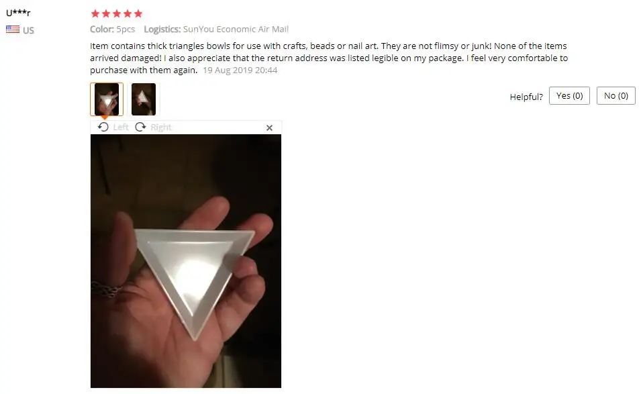Click the reviewer name U***r
The image size is (639, 394).
pyautogui.click(x=18, y=12)
